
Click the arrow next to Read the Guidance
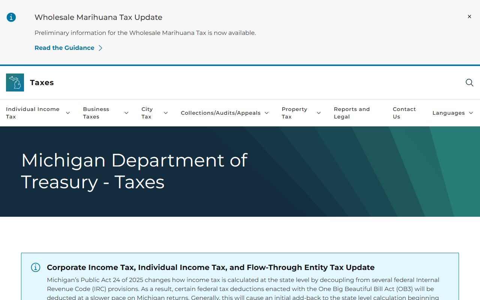[100, 48]
